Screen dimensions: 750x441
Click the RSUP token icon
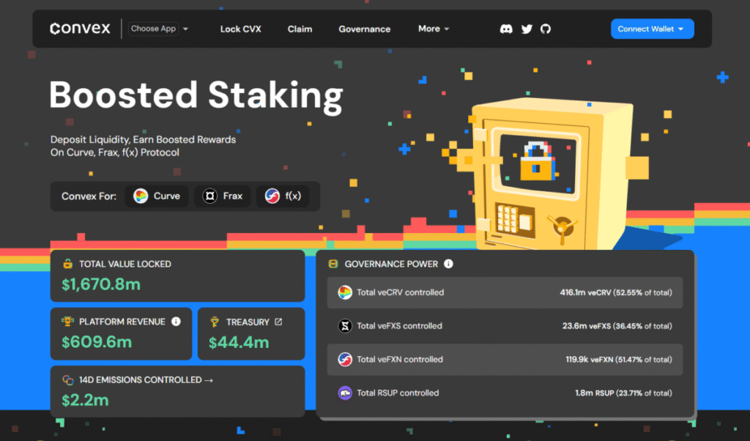click(345, 393)
